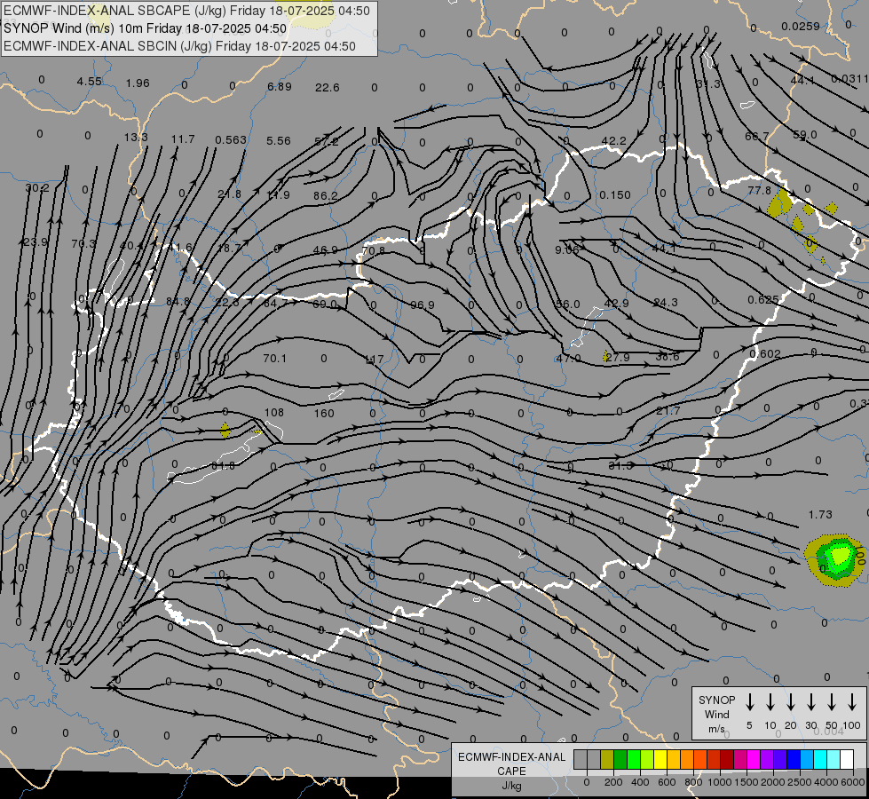Screen dimensions: 869x799
Task: Click the 46.9 value on the map
Action: (326, 250)
